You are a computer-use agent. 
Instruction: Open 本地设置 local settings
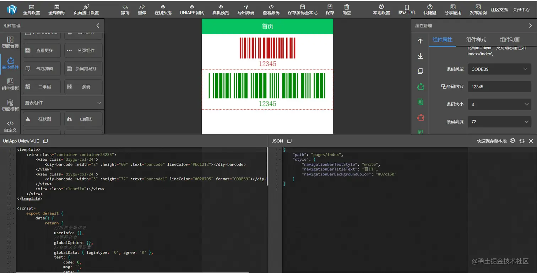click(381, 10)
